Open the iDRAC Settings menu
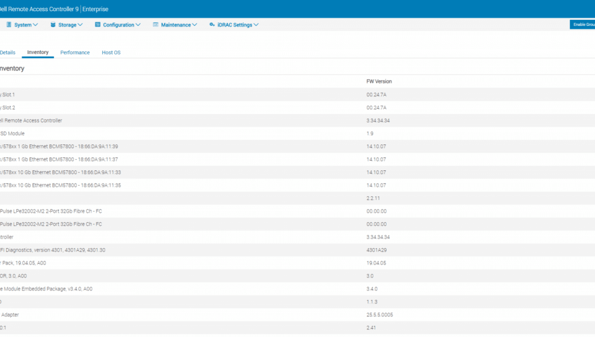 pos(234,24)
